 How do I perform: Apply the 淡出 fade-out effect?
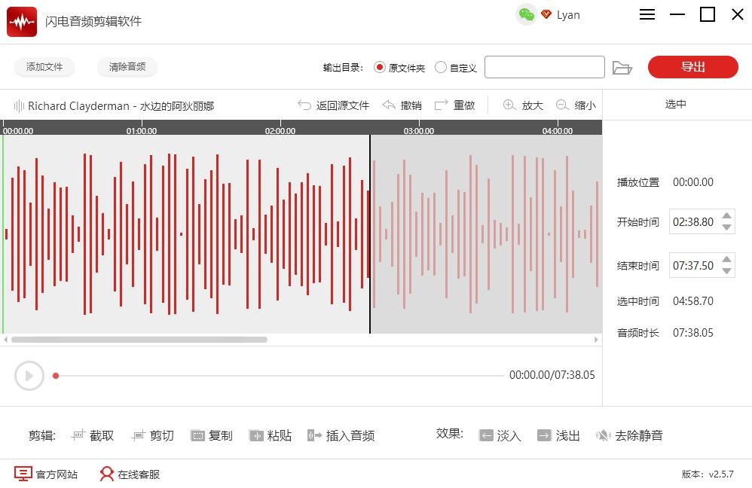(x=544, y=435)
